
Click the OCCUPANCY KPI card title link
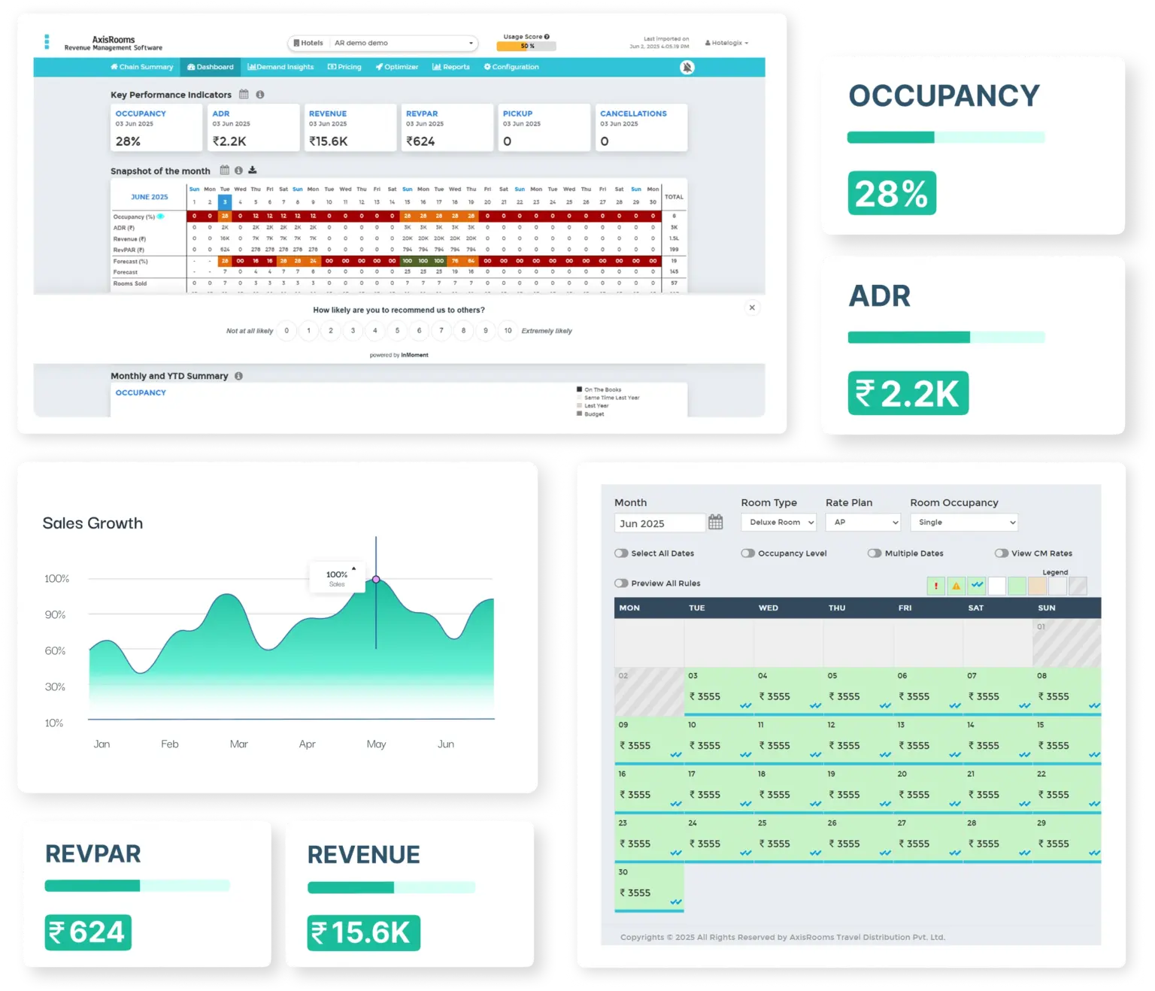click(x=141, y=114)
